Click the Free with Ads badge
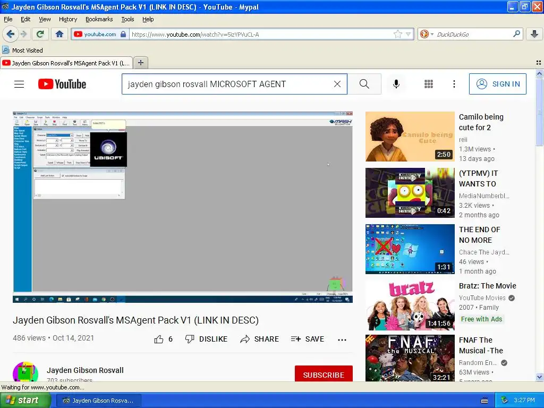Screen dimensions: 544x408 (x=481, y=319)
